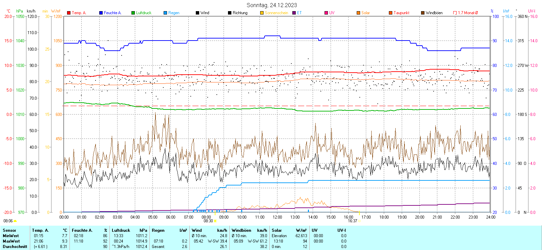Click the yellow Sonnenschein legend square
The height and width of the screenshot is (250, 542).
tap(262, 13)
